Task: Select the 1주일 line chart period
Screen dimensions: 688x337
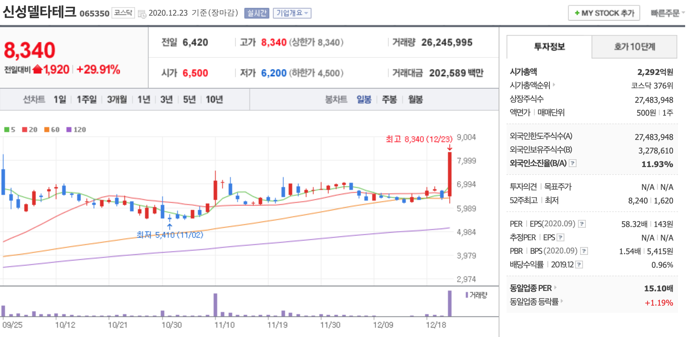Action: coord(87,99)
